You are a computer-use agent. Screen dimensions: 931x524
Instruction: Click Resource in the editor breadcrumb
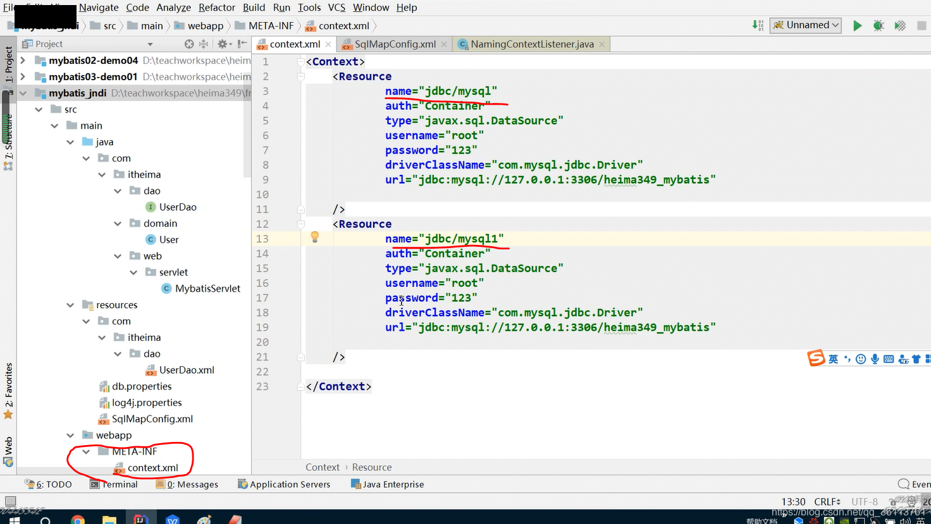click(x=372, y=467)
